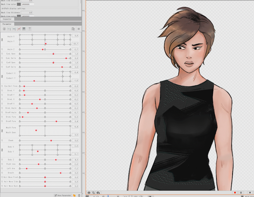This screenshot has height=197, width=254.
Task: Click the New Parameter button
Action: coord(63,195)
